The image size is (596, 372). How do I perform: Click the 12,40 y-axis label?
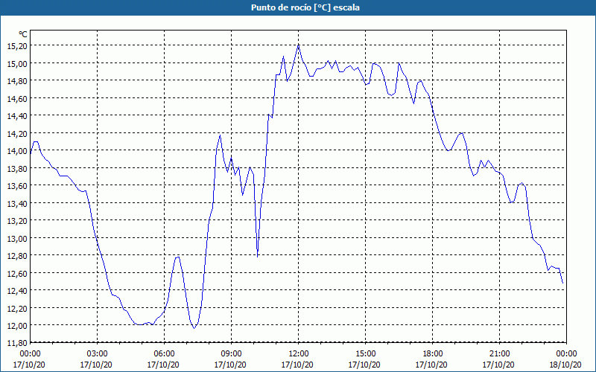click(x=17, y=290)
